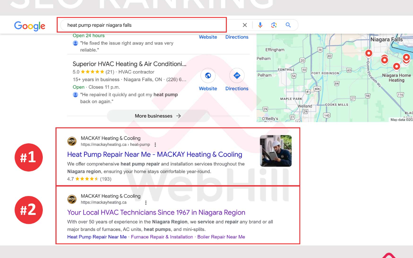Click Welland label on the map
This screenshot has height=258, width=413.
pyautogui.click(x=305, y=106)
